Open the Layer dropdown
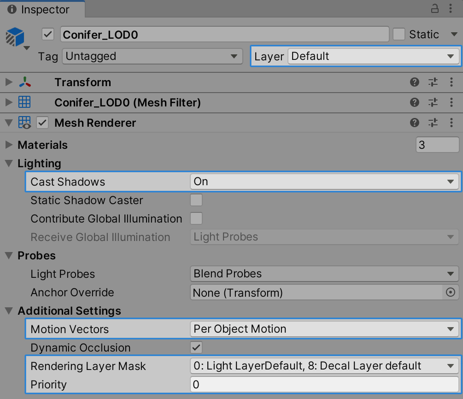463x399 pixels. pos(373,56)
